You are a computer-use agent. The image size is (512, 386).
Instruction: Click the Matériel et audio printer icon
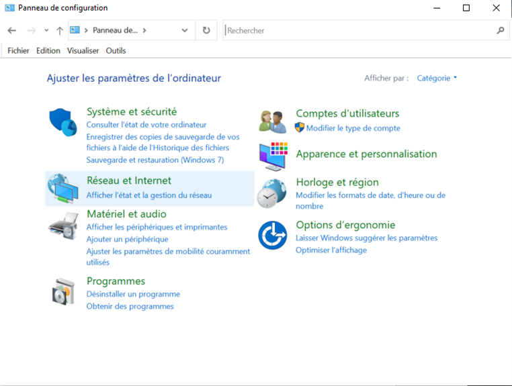click(64, 226)
